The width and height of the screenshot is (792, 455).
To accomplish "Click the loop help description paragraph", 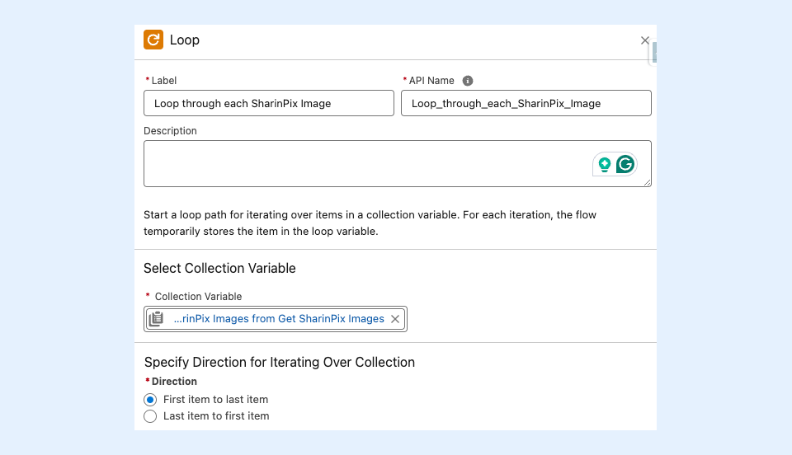I will 370,223.
